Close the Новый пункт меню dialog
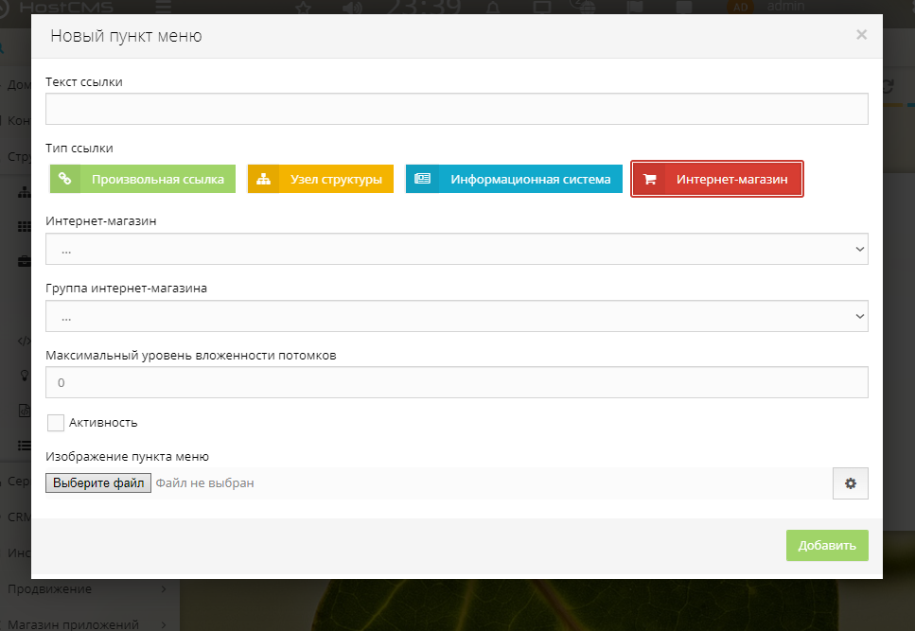The height and width of the screenshot is (631, 915). point(861,35)
